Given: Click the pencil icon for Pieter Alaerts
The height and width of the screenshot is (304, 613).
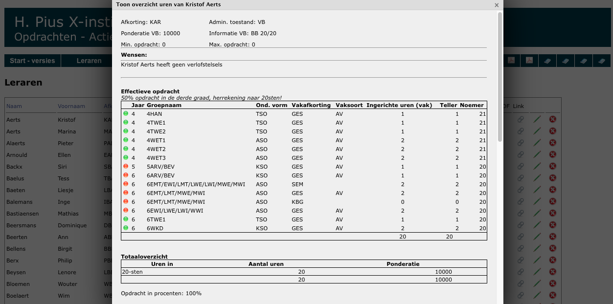Looking at the screenshot, I should point(537,143).
